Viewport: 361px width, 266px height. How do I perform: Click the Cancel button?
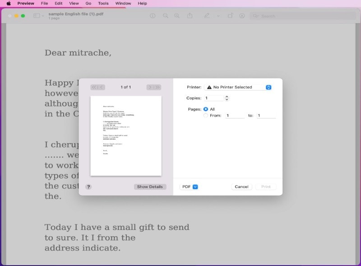(x=241, y=187)
